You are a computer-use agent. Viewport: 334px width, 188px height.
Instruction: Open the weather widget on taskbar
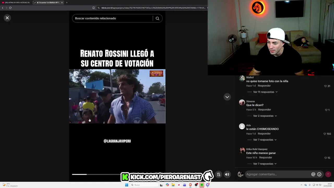tap(10, 185)
